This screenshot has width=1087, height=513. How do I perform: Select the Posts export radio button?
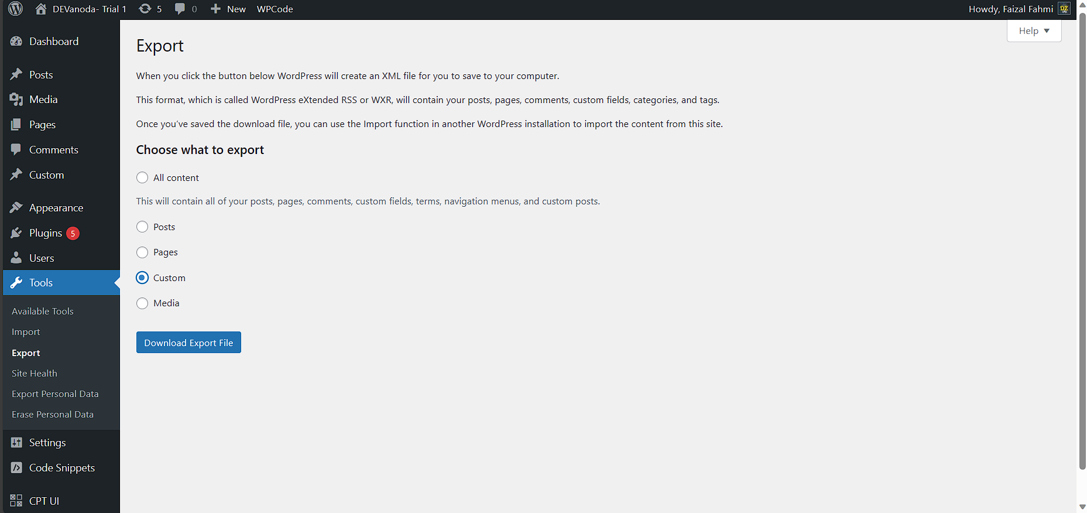click(142, 227)
